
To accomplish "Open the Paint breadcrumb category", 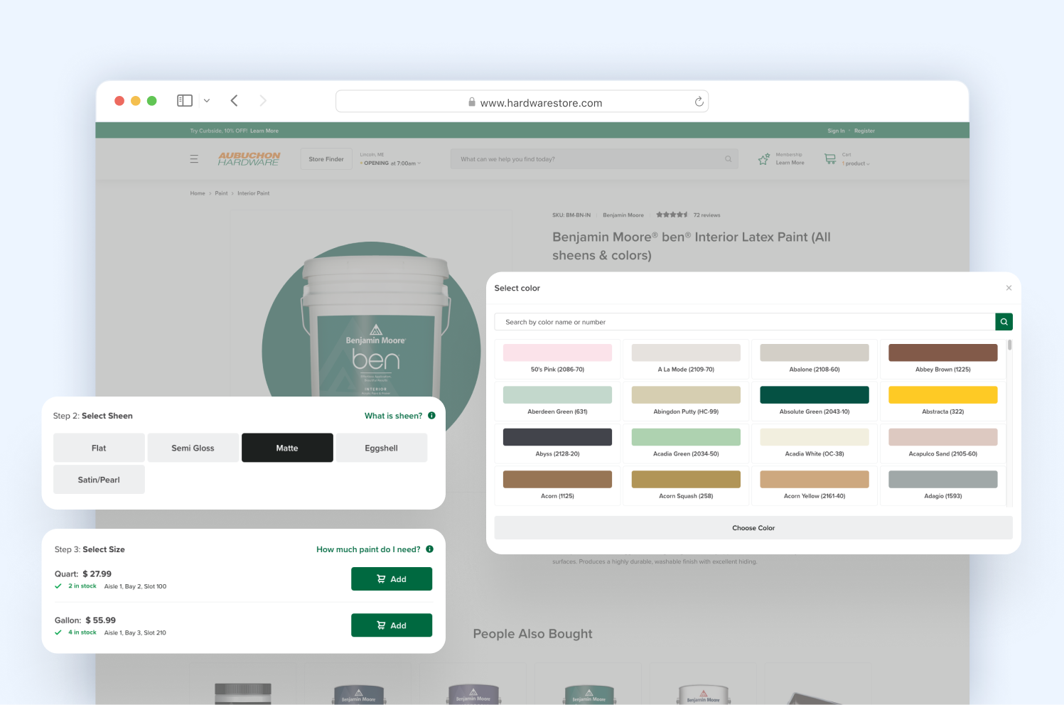I will (x=221, y=193).
